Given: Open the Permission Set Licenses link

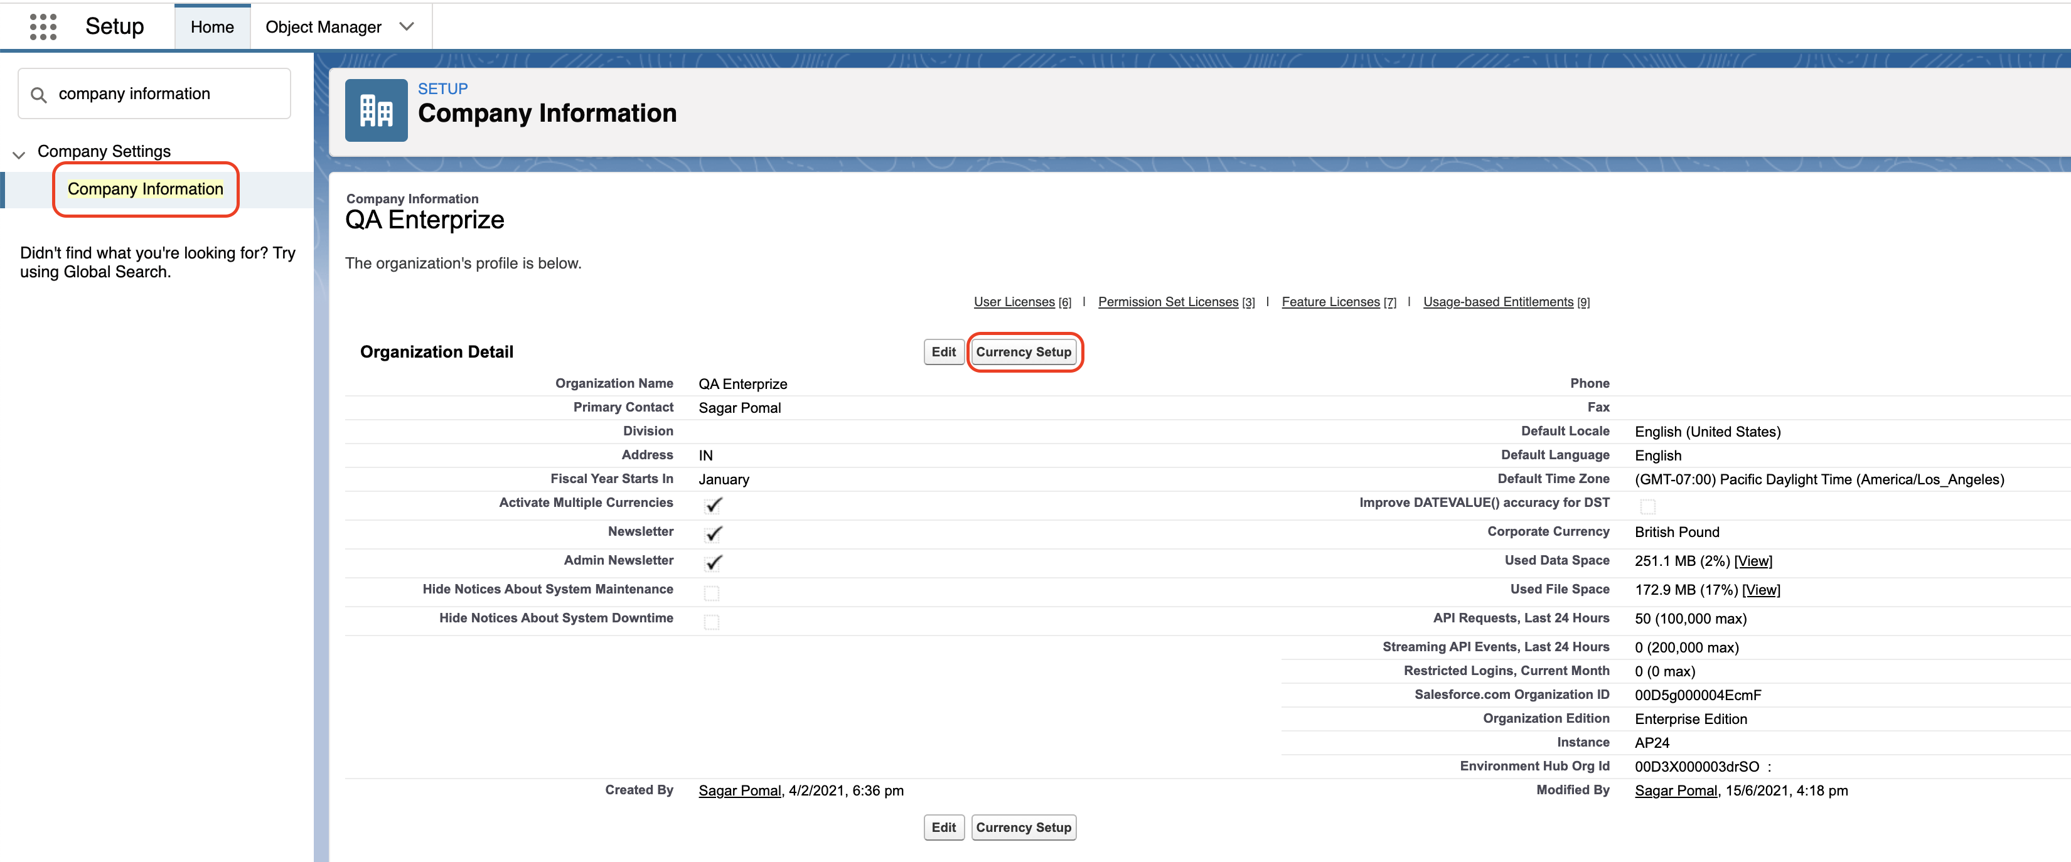Looking at the screenshot, I should (1167, 302).
